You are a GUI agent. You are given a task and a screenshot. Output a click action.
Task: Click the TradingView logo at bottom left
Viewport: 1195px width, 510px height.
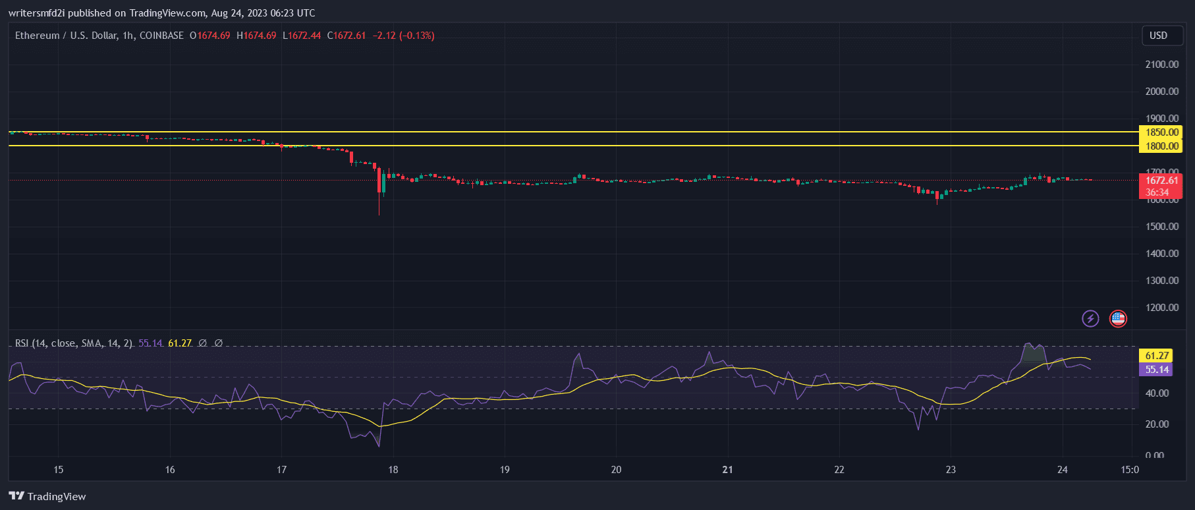(47, 496)
